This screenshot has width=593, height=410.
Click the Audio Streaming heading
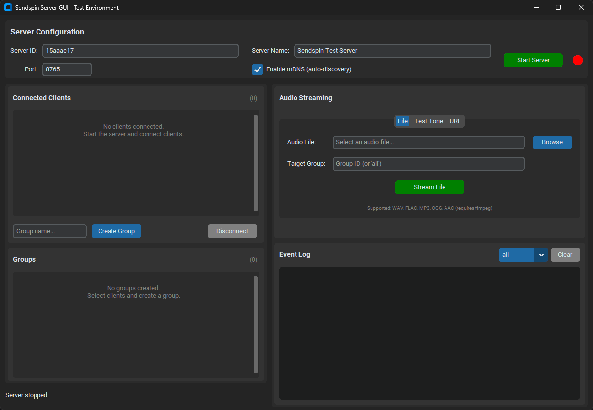[305, 98]
